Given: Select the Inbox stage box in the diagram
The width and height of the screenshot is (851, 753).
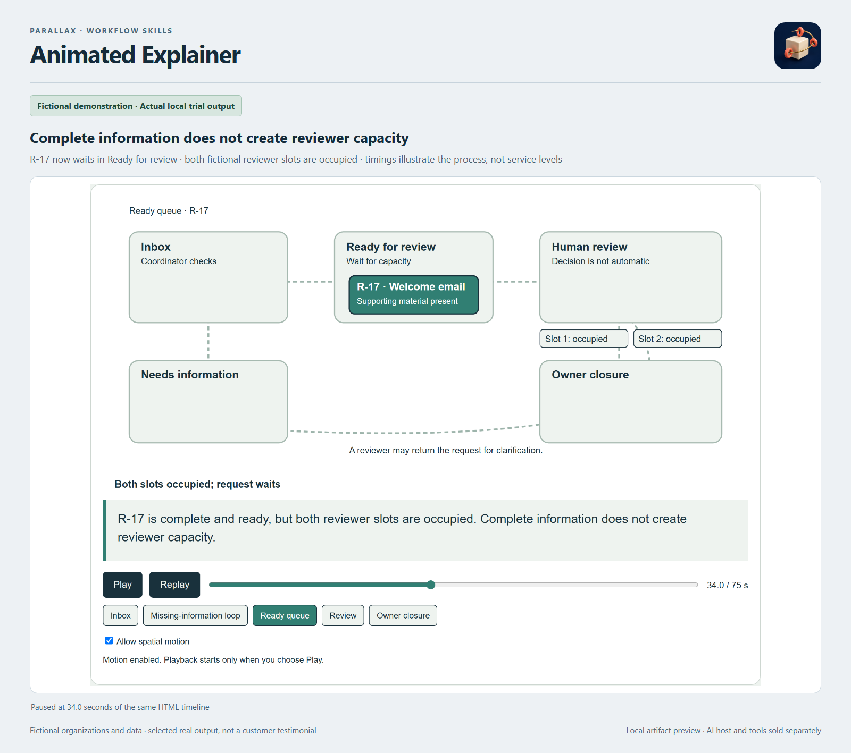Looking at the screenshot, I should (x=208, y=277).
